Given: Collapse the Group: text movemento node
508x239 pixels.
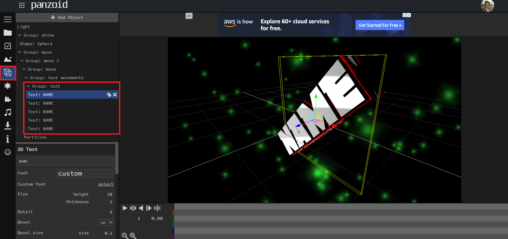Looking at the screenshot, I should 26,78.
